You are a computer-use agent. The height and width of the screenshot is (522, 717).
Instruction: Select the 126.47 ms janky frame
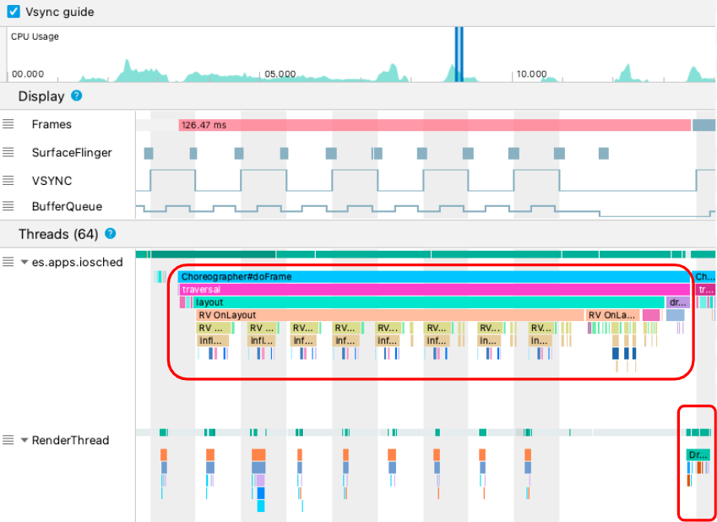pos(338,124)
